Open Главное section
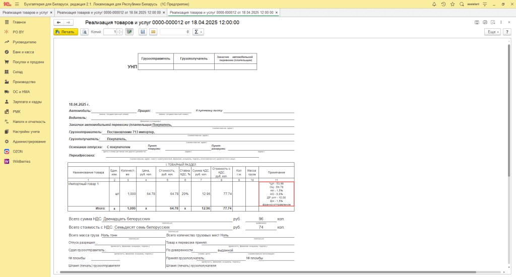The image size is (516, 277). [x=25, y=22]
